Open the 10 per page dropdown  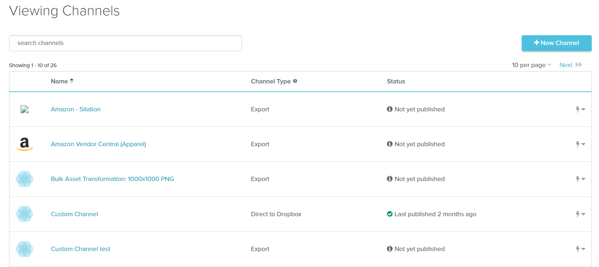coord(531,65)
